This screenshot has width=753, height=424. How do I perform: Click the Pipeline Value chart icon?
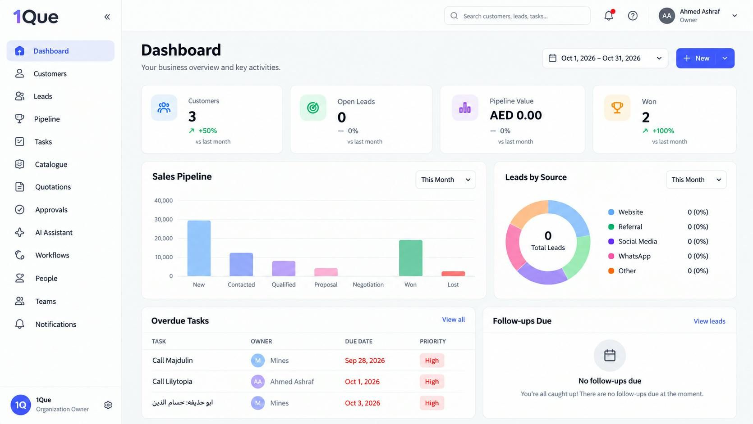point(465,108)
